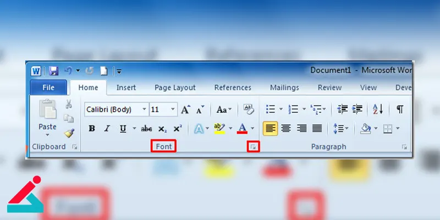Viewport: 440px width, 220px height.
Task: Shrink font size with the small A icon
Action: click(200, 109)
